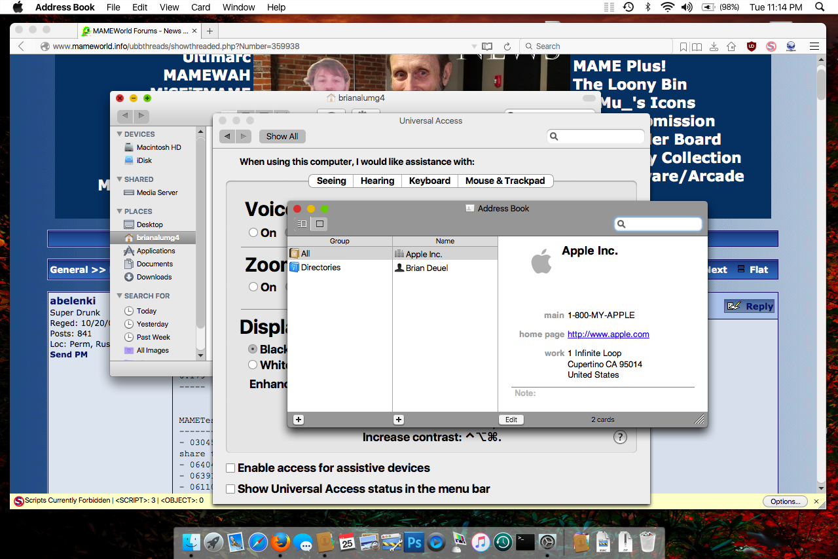Open Spotlight search in menu bar
The height and width of the screenshot is (559, 838).
[820, 7]
